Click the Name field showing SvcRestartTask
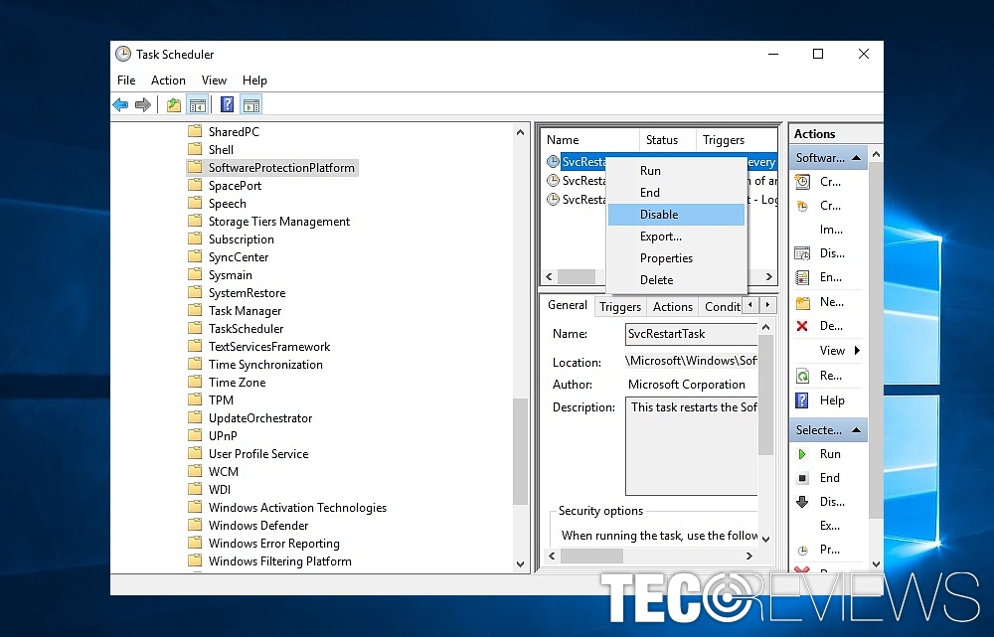Image resolution: width=994 pixels, height=637 pixels. pos(691,334)
